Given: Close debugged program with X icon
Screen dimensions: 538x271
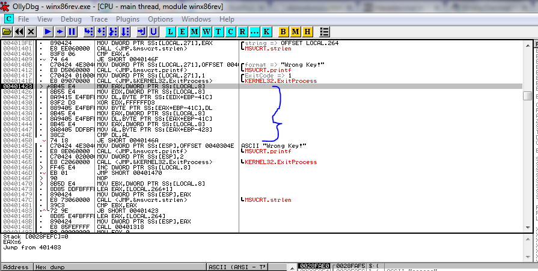Looking at the screenshot, I should coord(31,32).
